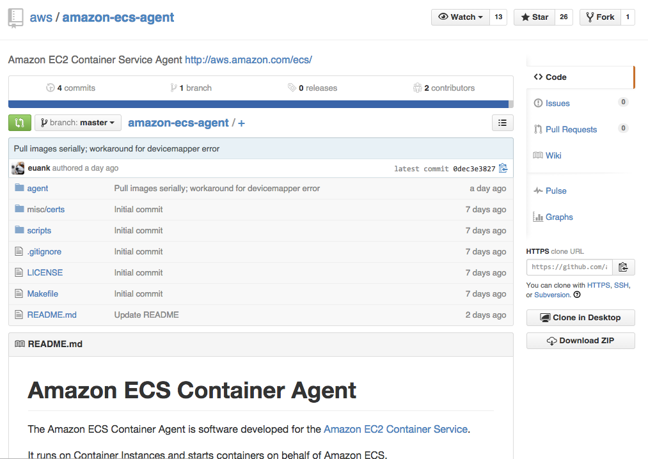
Task: View the Pulse activity page
Action: [555, 191]
